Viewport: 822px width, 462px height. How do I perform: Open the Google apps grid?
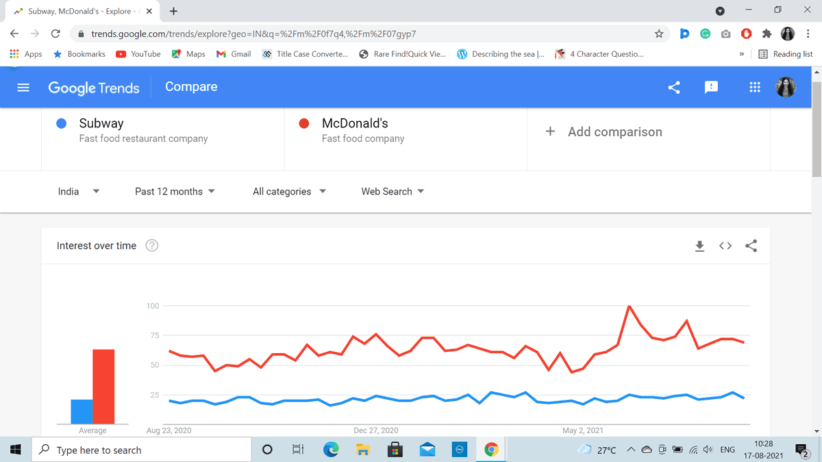(x=754, y=87)
